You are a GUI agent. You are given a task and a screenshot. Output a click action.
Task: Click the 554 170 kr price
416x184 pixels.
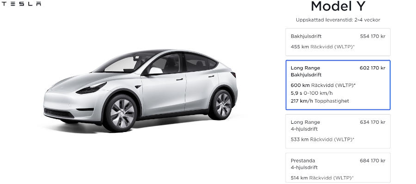coord(373,36)
